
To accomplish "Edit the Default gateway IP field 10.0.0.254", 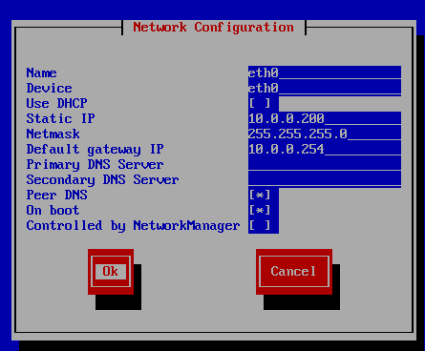I will coord(325,149).
